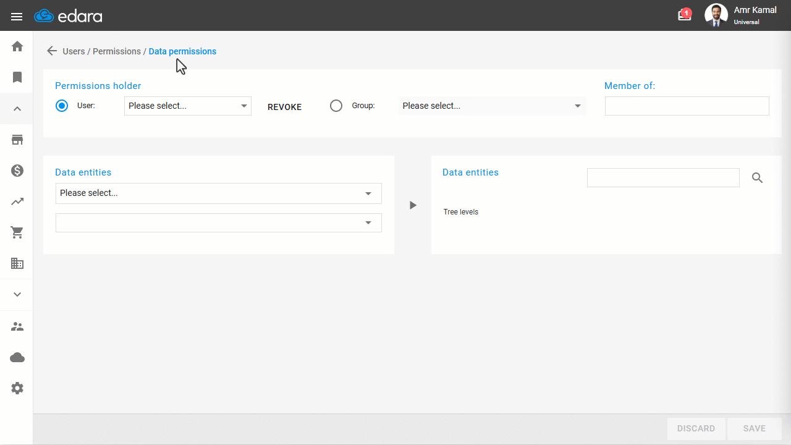Open the settings gear sidebar icon
The height and width of the screenshot is (445, 791).
click(x=17, y=388)
